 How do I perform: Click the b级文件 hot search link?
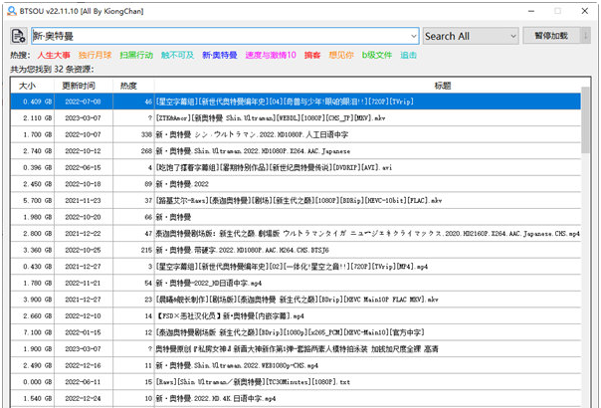point(378,56)
